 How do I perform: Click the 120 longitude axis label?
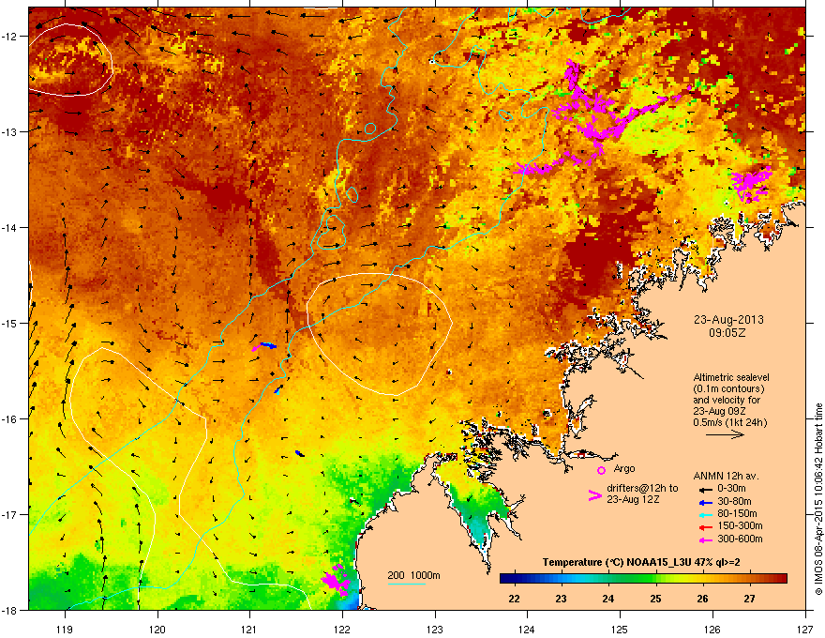(x=157, y=629)
